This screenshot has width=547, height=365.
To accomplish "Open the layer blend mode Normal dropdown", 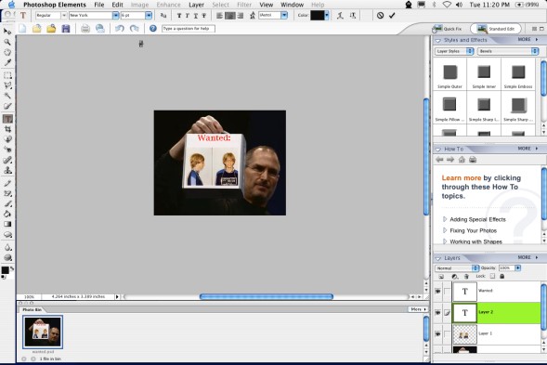I will pos(457,268).
